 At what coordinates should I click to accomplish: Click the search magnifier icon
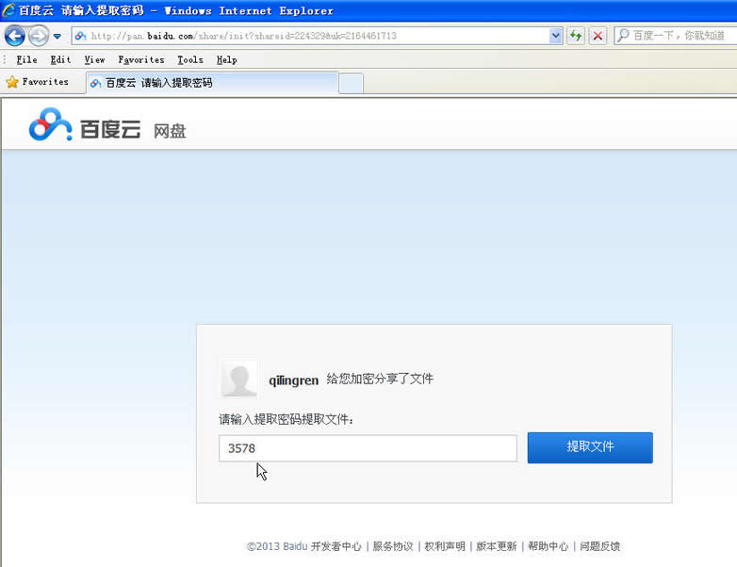tap(623, 35)
